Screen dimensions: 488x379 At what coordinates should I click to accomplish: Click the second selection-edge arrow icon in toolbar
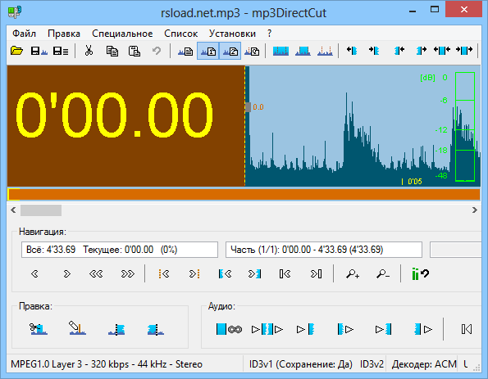point(374,50)
